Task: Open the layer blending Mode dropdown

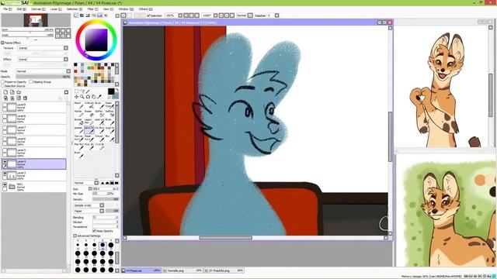Action: pos(43,71)
